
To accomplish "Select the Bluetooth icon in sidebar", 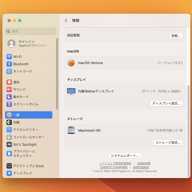I will [x=9, y=64].
